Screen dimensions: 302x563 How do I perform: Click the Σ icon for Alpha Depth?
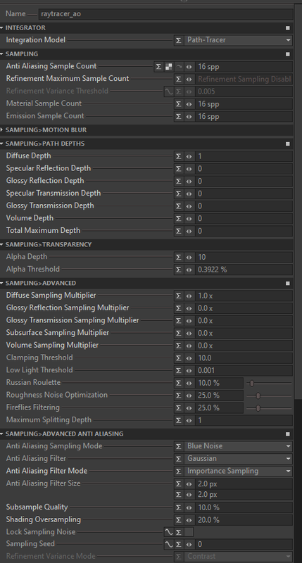pos(179,257)
